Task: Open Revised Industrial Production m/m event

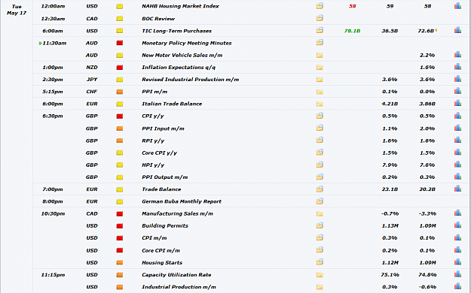Action: 191,80
